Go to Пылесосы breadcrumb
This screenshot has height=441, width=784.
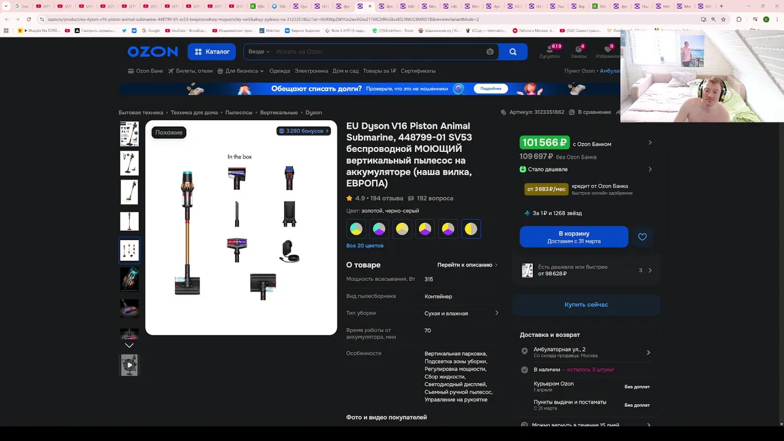click(239, 113)
